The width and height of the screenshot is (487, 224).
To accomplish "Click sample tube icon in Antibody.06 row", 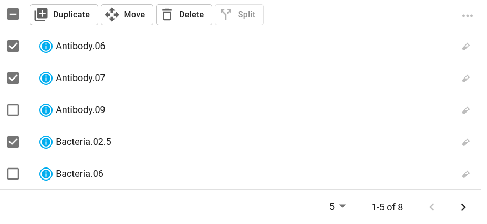I will click(465, 47).
